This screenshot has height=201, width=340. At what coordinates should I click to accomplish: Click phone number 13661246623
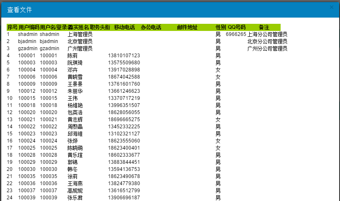124,91
